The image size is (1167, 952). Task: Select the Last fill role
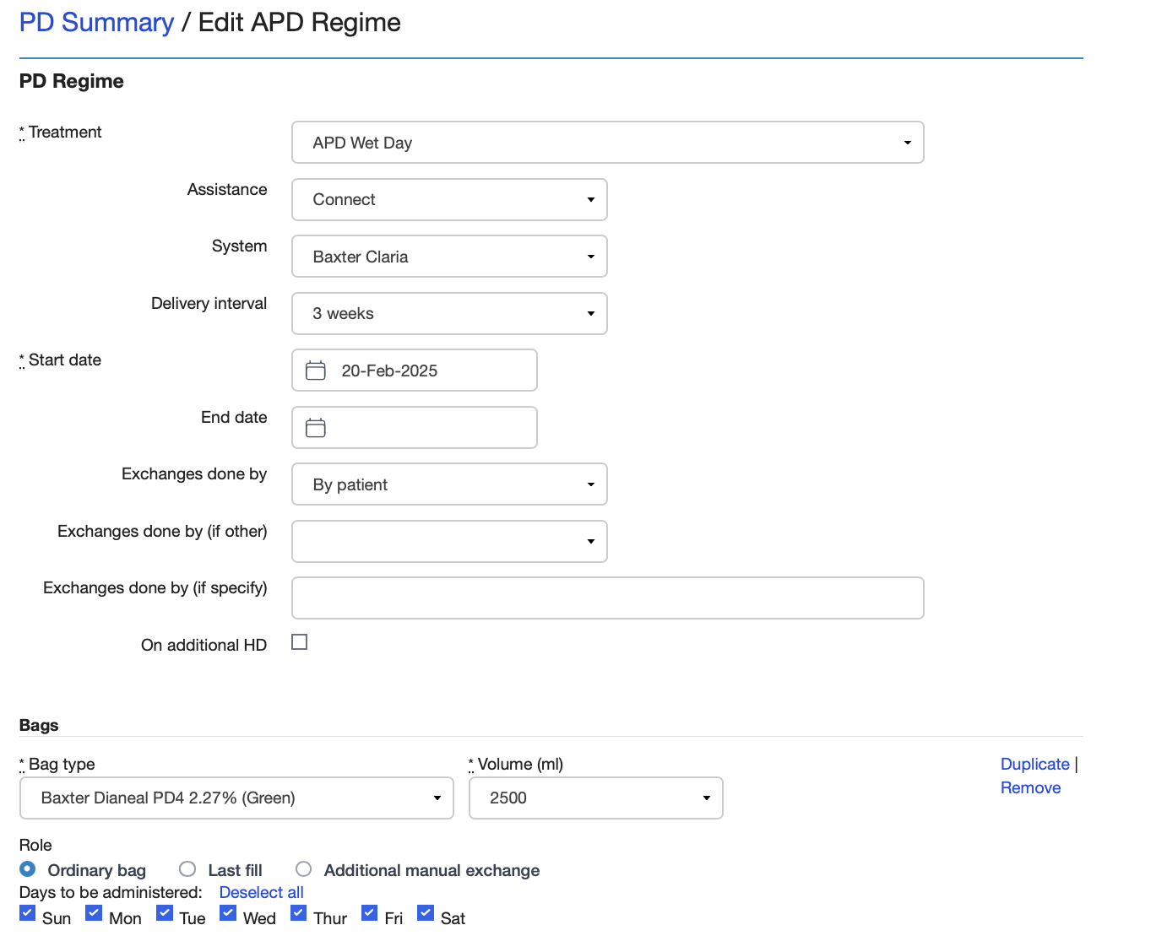click(187, 868)
